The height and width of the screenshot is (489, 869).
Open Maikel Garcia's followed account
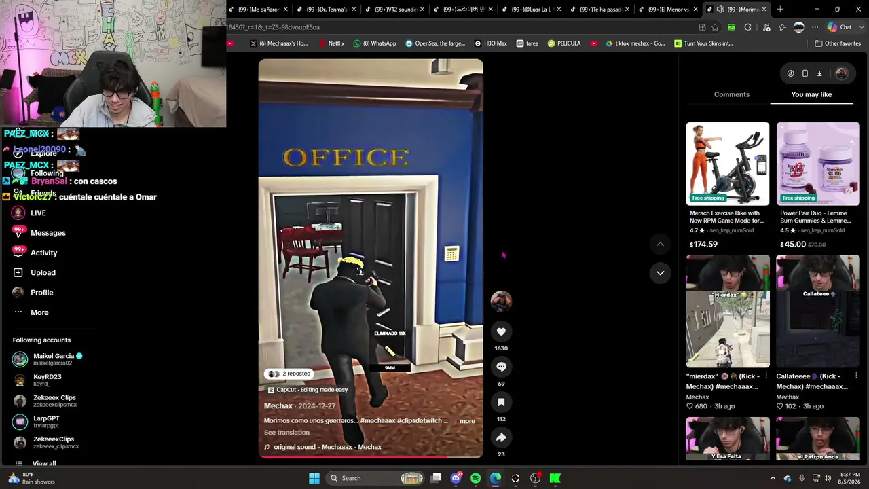coord(48,359)
